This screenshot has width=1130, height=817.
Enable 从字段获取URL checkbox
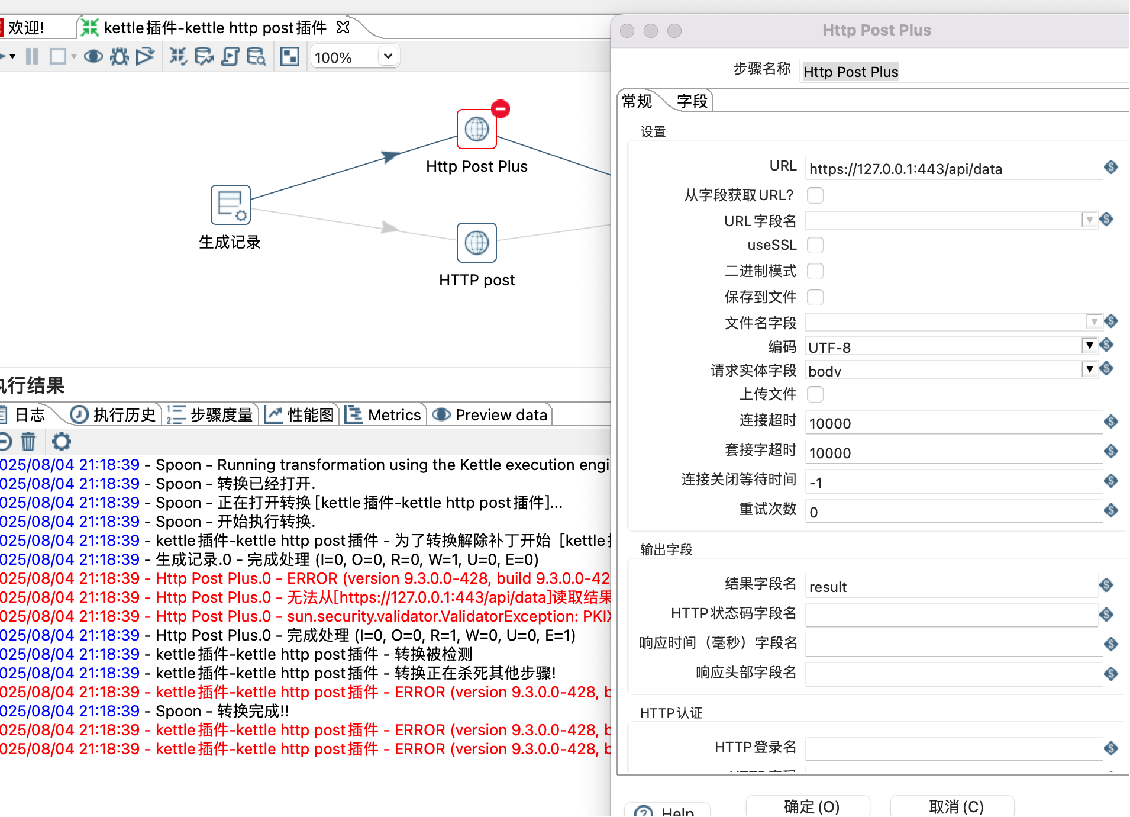[815, 195]
